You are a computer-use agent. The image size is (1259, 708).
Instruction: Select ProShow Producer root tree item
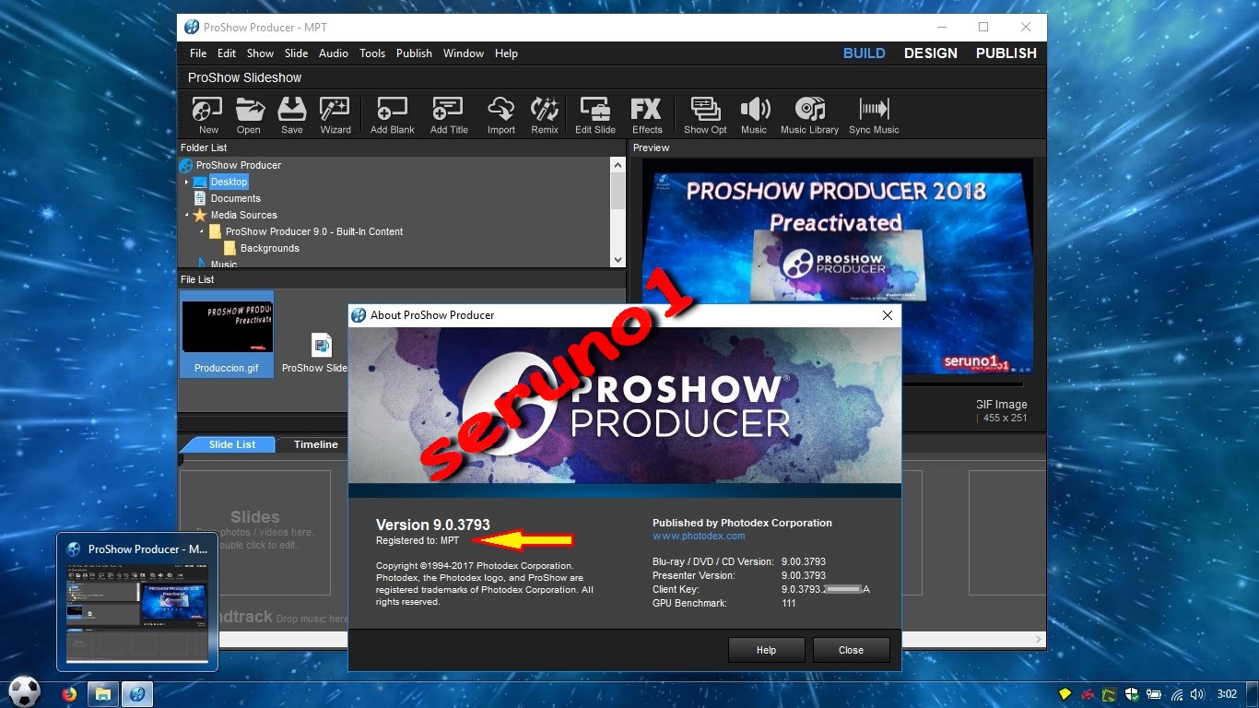click(x=238, y=165)
